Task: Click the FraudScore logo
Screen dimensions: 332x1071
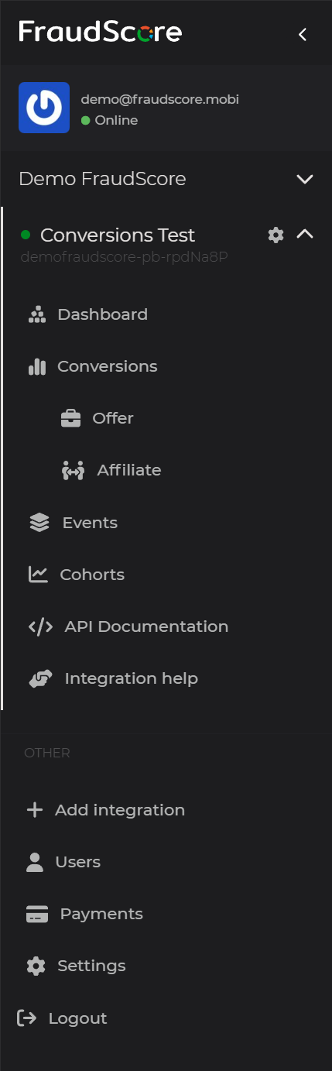Action: point(101,32)
